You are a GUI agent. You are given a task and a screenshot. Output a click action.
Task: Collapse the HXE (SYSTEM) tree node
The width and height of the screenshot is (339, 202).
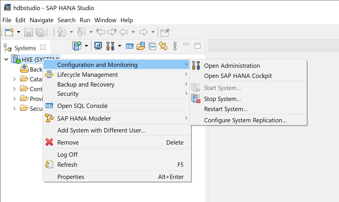pyautogui.click(x=6, y=59)
